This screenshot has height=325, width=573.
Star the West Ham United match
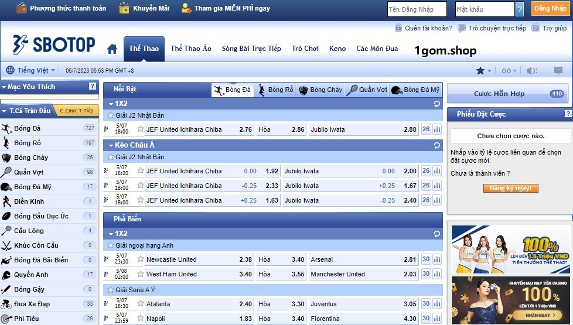click(141, 274)
